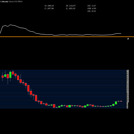This screenshot has height=134, width=134.
Task: Click the 'OH: 4.95' value
Action: [x=92, y=9]
